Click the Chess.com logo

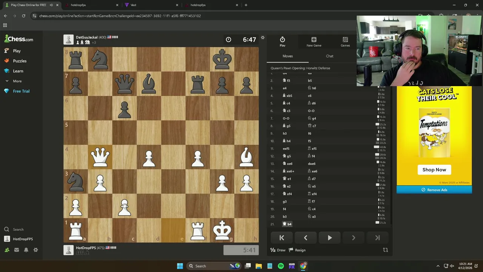[x=18, y=39]
